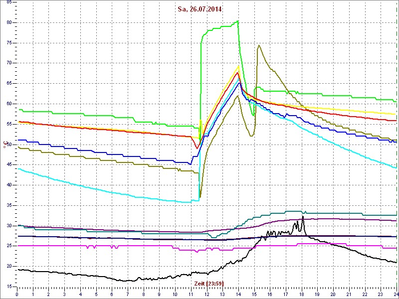Select the 15 label on the vertical temperature axis

tap(8, 287)
